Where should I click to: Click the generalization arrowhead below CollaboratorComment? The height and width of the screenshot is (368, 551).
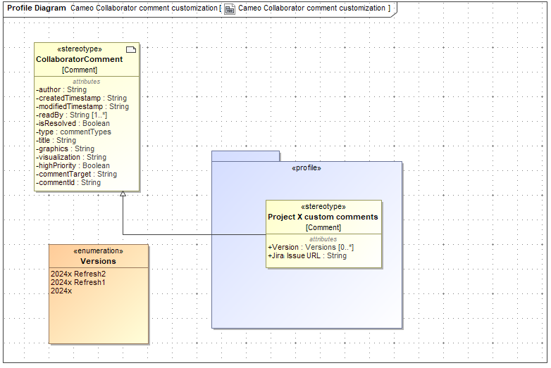123,195
